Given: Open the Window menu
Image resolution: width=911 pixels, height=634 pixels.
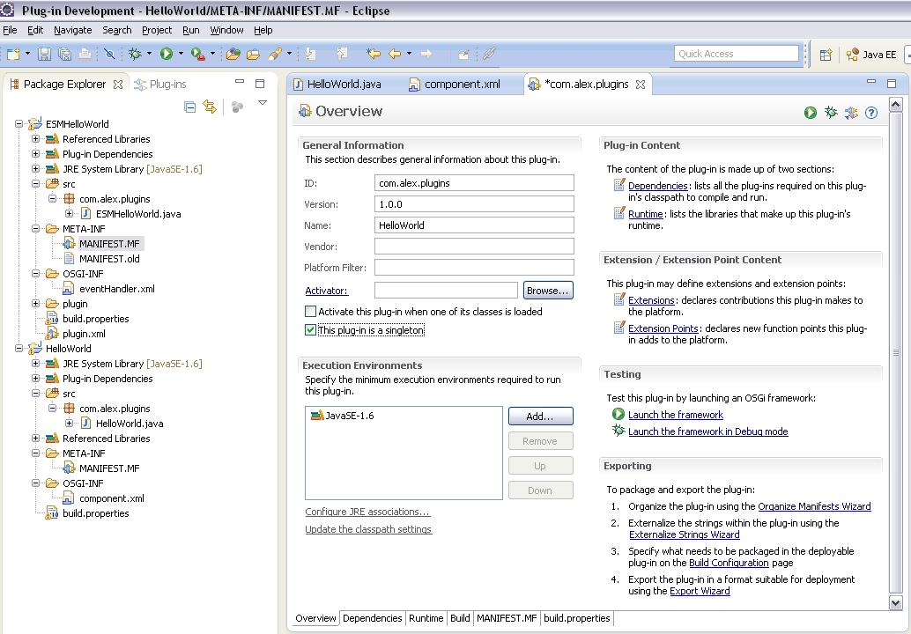Looking at the screenshot, I should [226, 30].
